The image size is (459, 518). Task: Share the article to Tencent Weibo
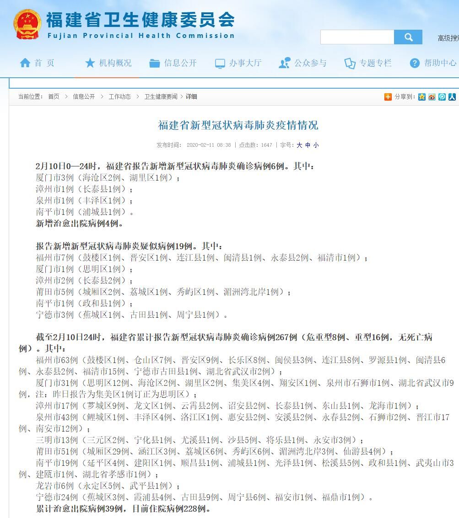coord(442,96)
